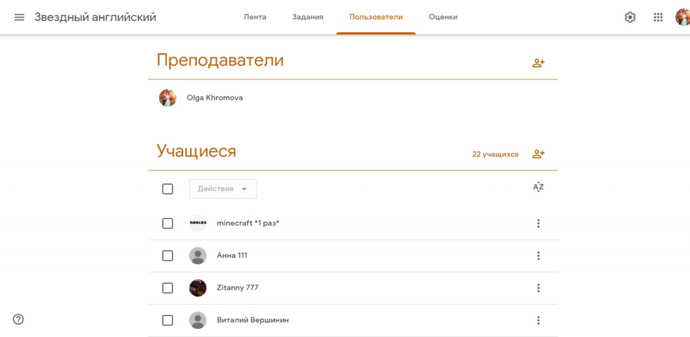Screen dimensions: 690x337
Task: Open class settings gear icon
Action: 630,17
